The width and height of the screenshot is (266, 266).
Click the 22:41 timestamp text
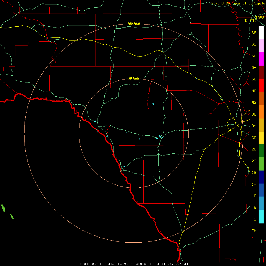(181, 264)
